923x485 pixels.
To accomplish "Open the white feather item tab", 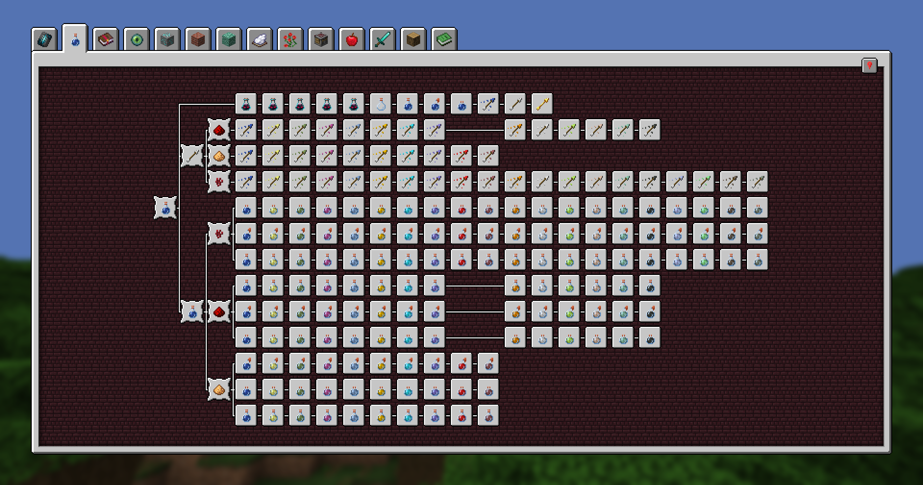I will [260, 39].
